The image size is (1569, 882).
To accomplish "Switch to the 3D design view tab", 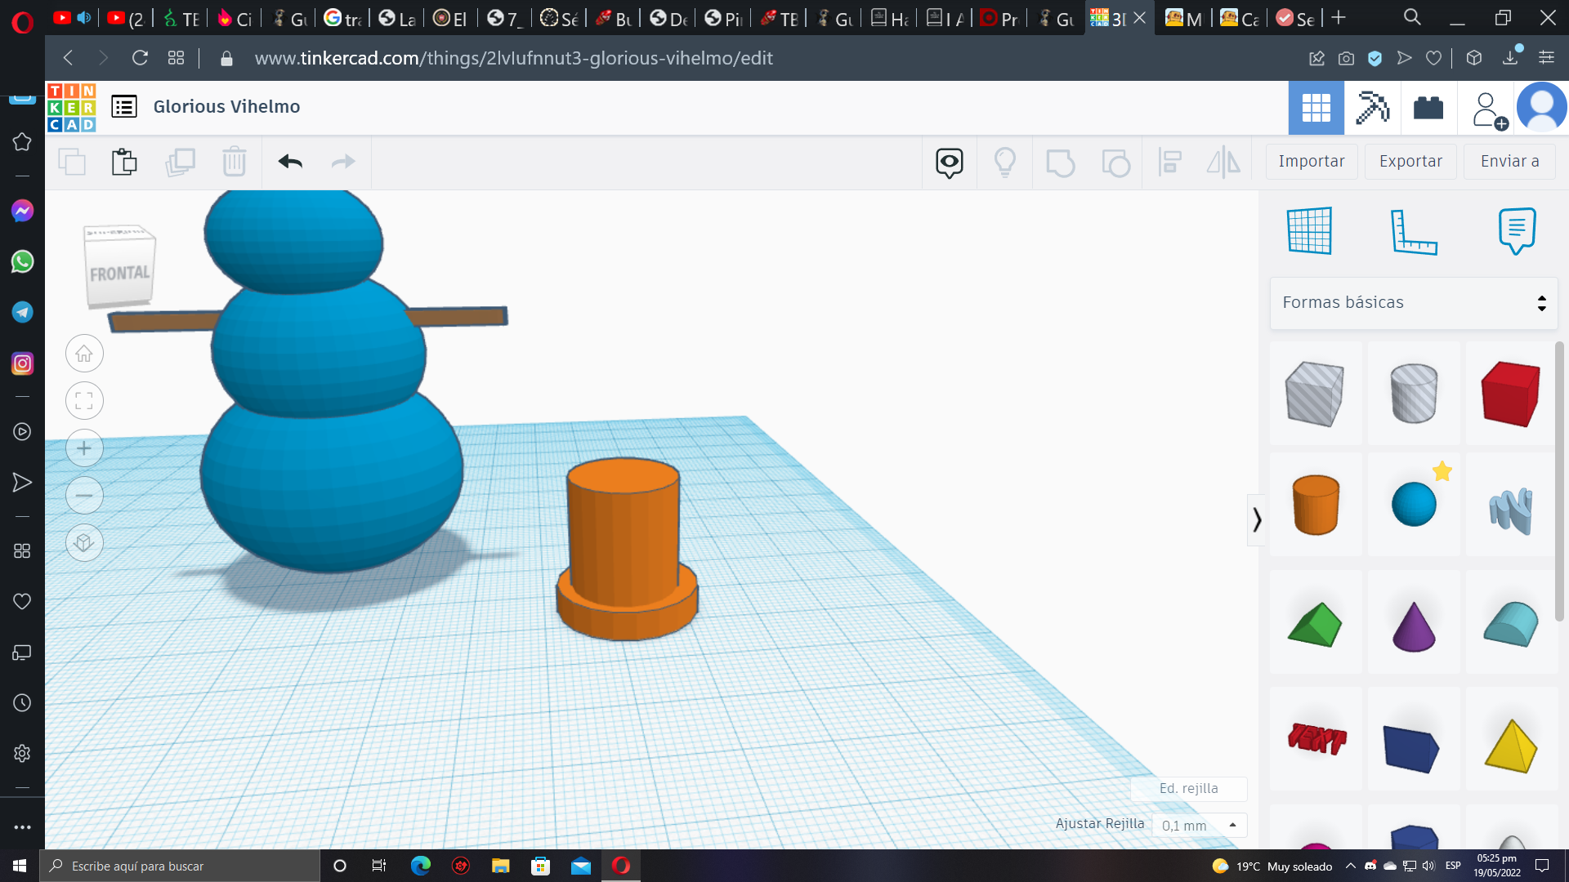I will click(1316, 108).
